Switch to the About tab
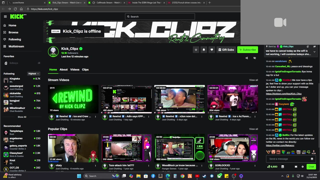 pos(63,69)
